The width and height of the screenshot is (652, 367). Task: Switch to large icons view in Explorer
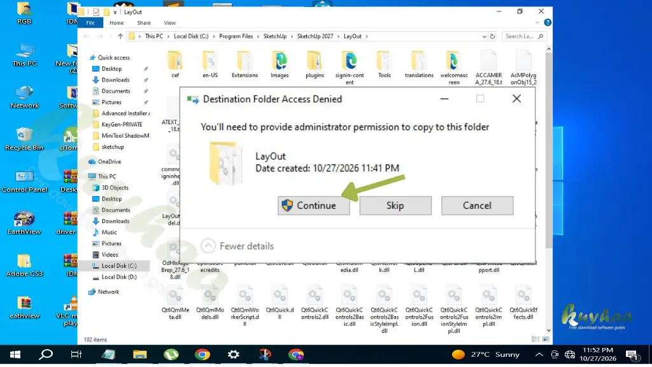(x=546, y=340)
